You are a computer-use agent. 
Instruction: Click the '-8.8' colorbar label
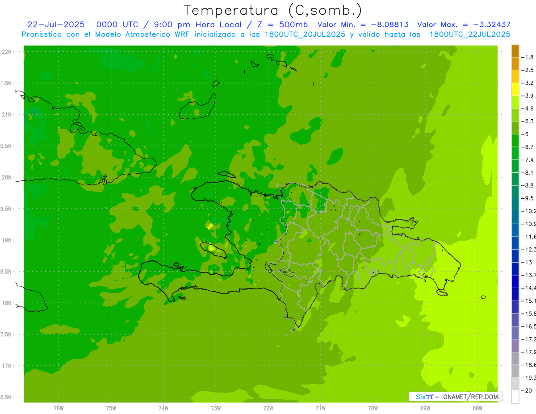click(528, 185)
